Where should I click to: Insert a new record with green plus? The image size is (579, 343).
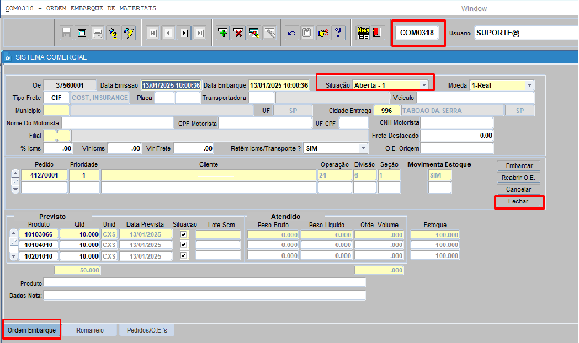click(223, 33)
